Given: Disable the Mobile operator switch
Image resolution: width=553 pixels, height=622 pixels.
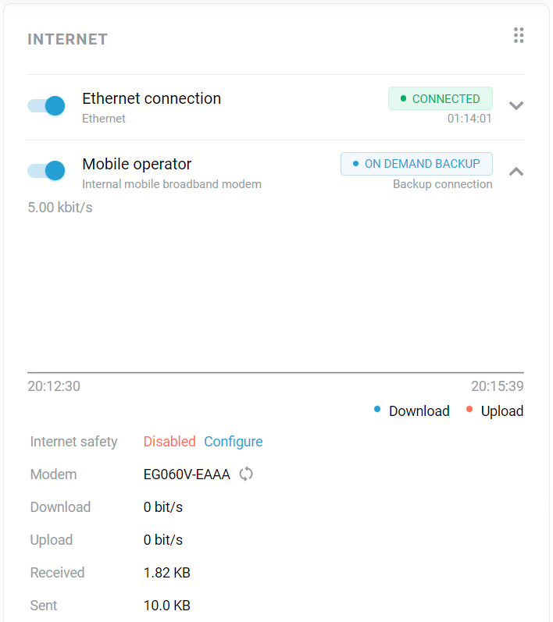Looking at the screenshot, I should coord(46,171).
